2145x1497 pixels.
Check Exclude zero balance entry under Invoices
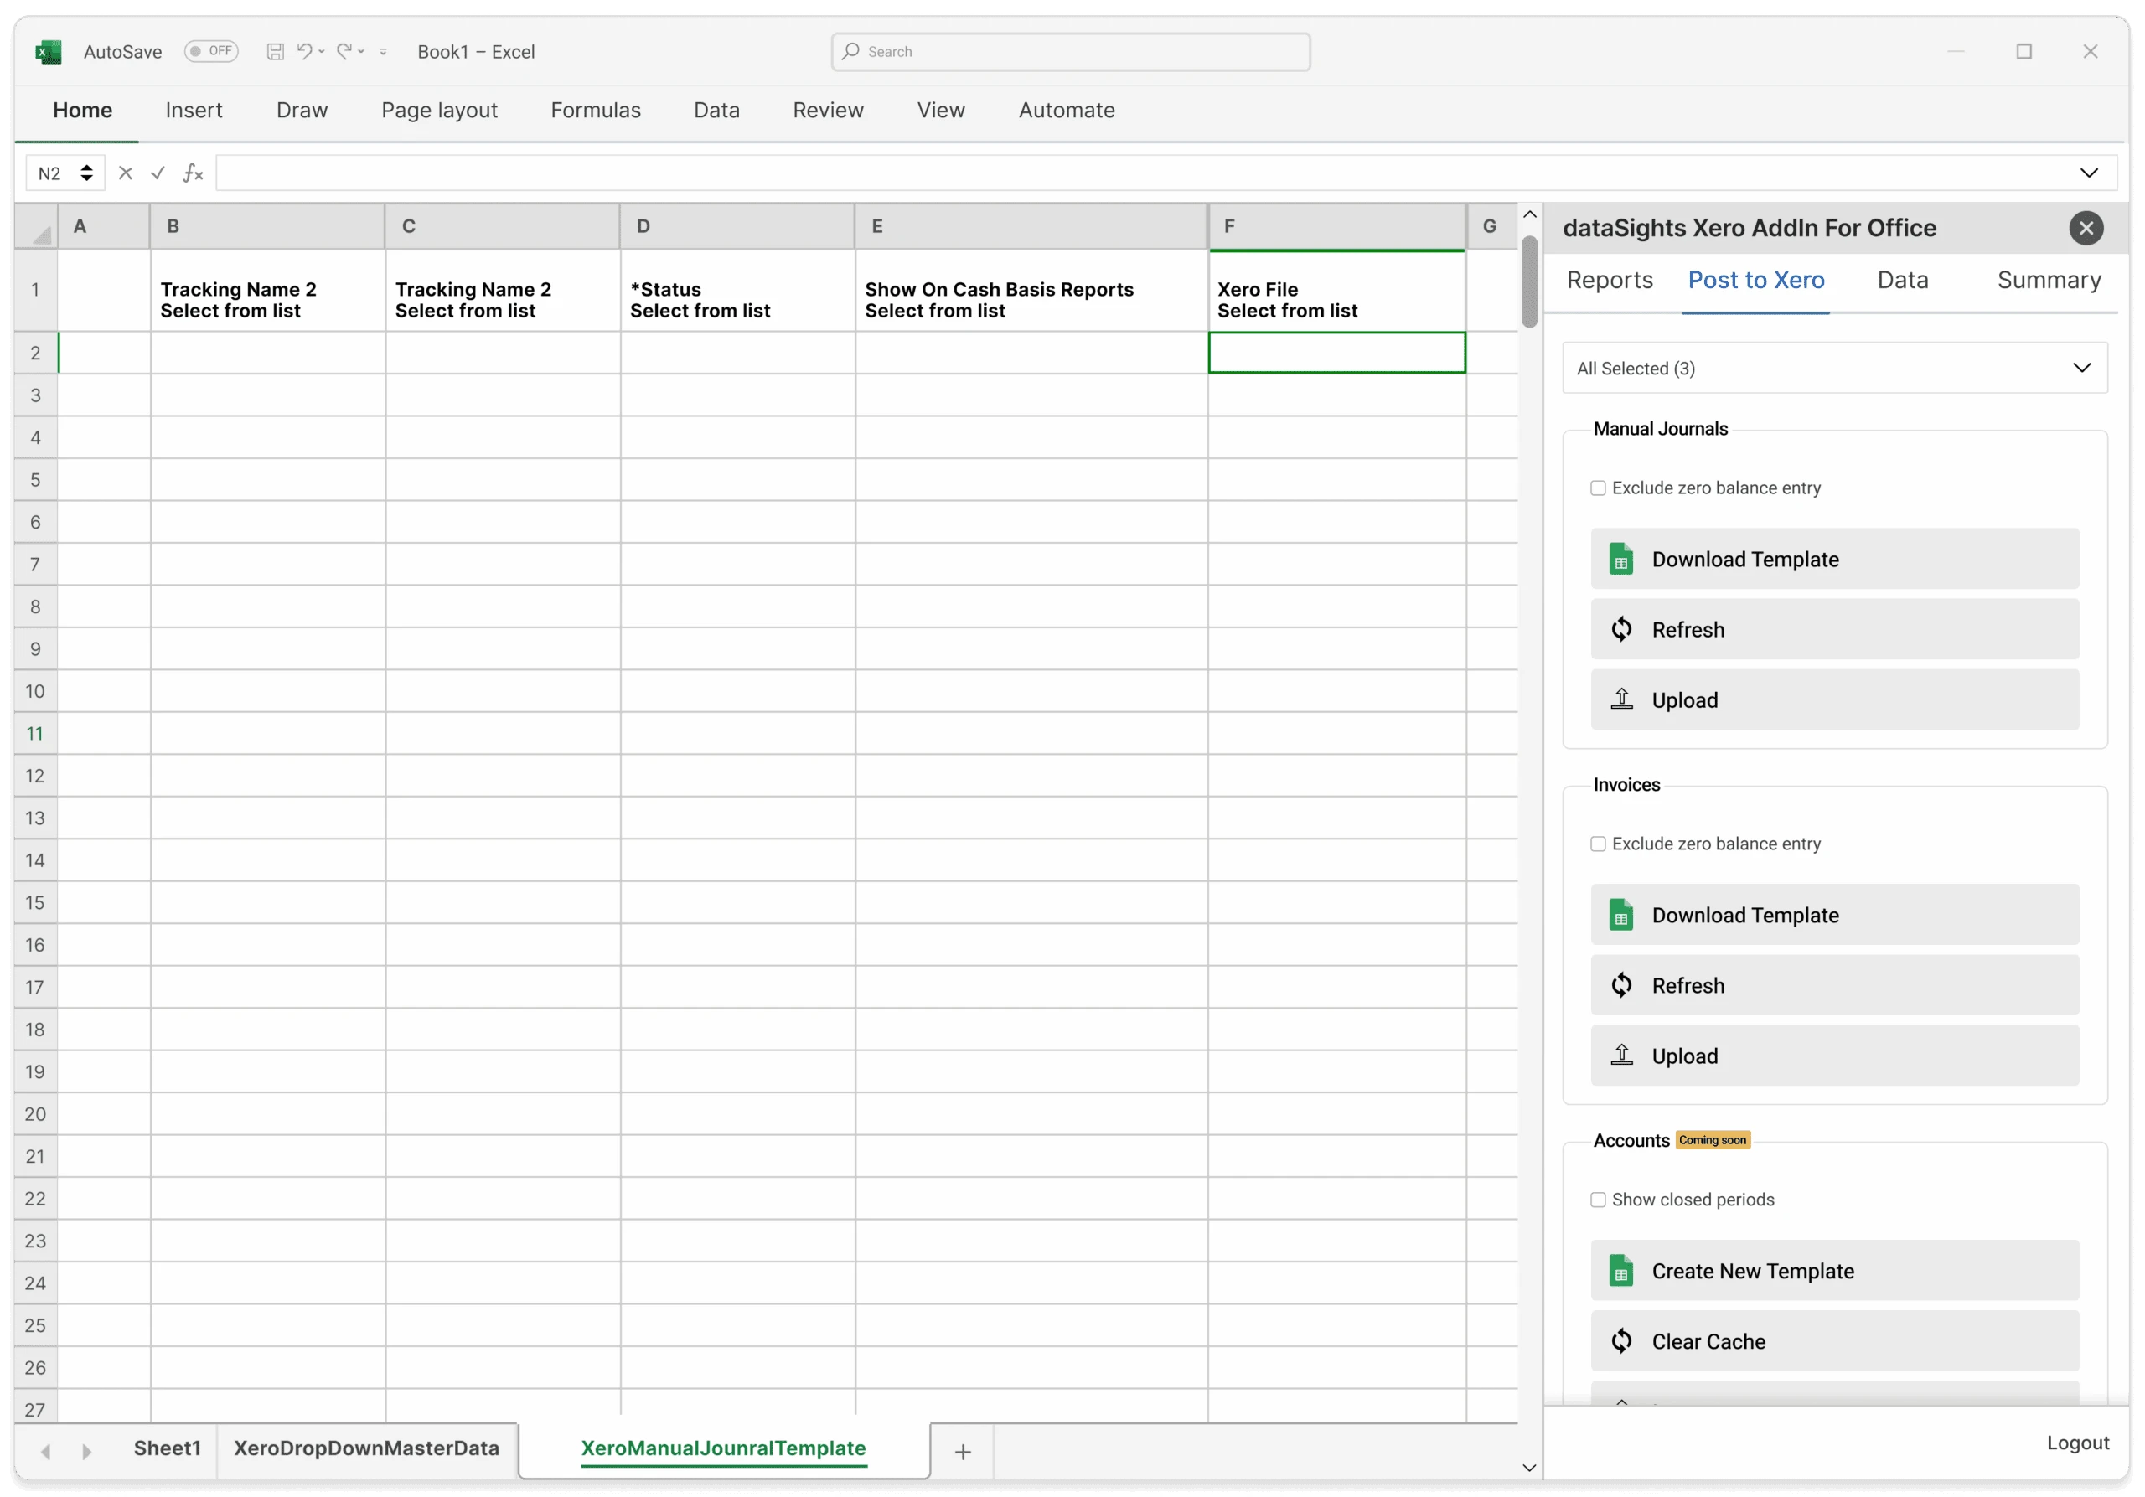(x=1598, y=844)
